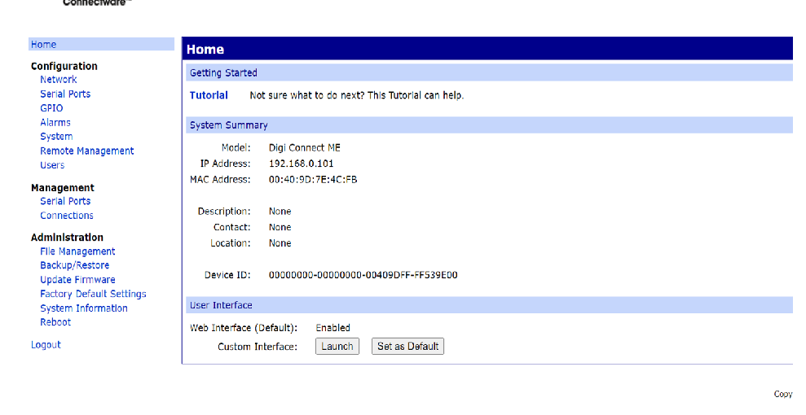
Task: Select Alarms in the sidebar
Action: click(55, 123)
